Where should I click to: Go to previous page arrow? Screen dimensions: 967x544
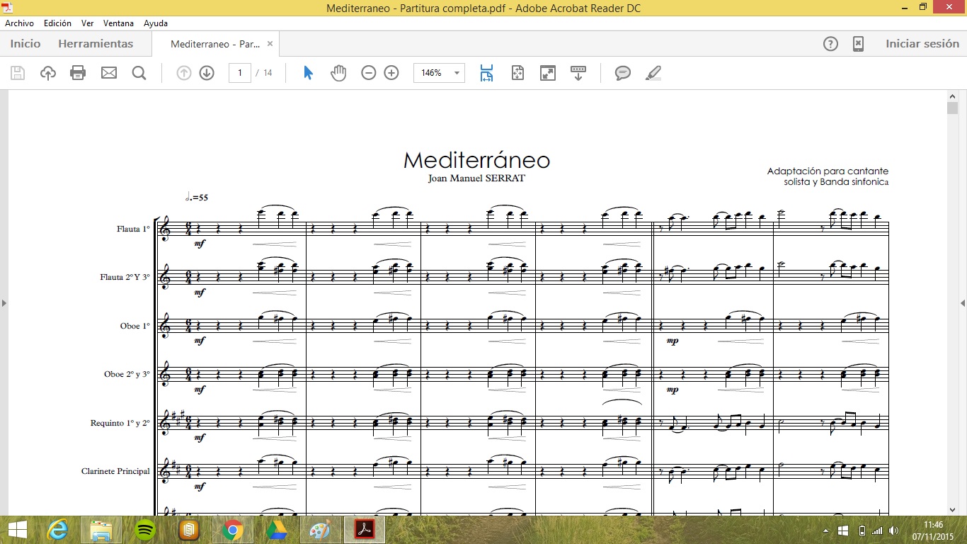(184, 73)
